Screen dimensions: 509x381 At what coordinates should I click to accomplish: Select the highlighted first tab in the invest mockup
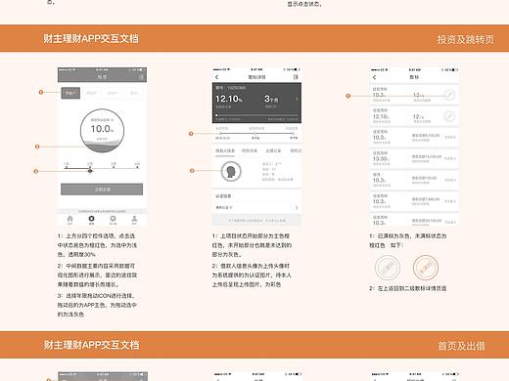[x=70, y=93]
